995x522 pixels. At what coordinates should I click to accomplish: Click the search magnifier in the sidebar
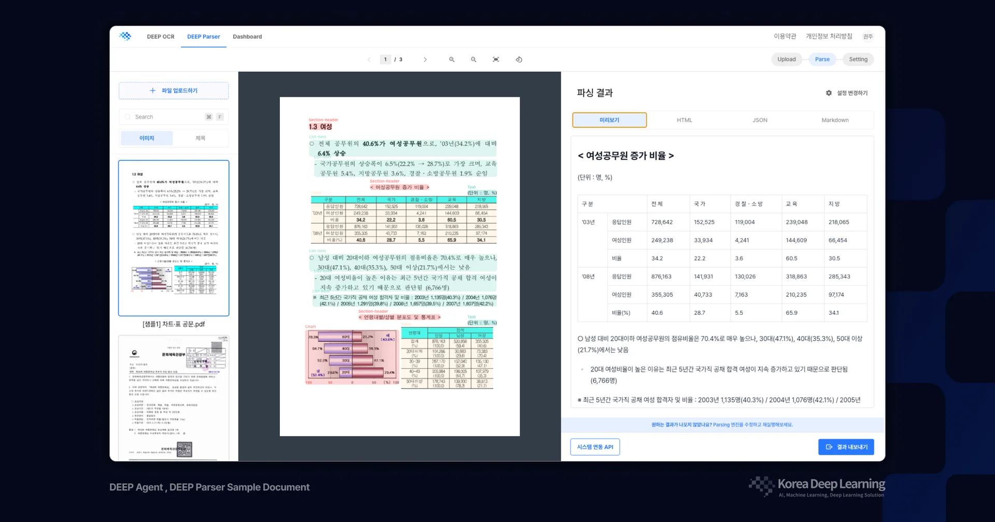127,117
